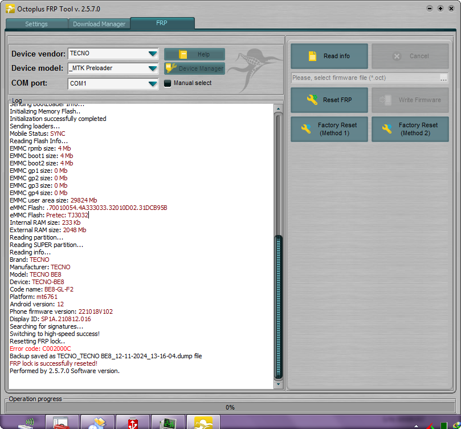Image resolution: width=461 pixels, height=429 pixels.
Task: Click the TECNO vendor combo box field
Action: coord(113,54)
